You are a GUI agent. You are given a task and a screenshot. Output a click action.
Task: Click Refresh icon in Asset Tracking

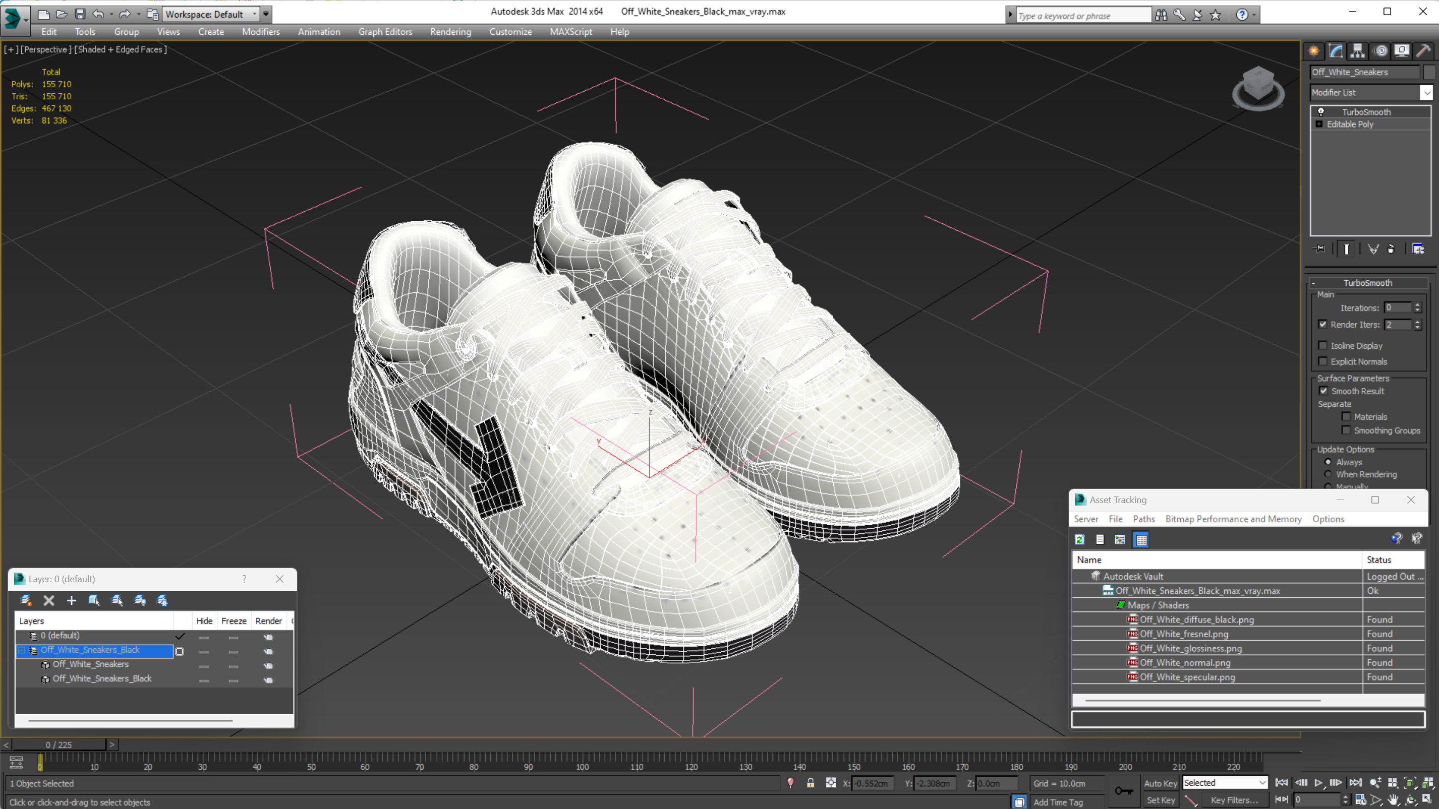click(1079, 539)
